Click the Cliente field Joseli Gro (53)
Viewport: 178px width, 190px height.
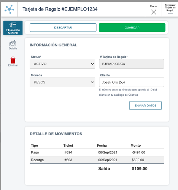point(132,82)
